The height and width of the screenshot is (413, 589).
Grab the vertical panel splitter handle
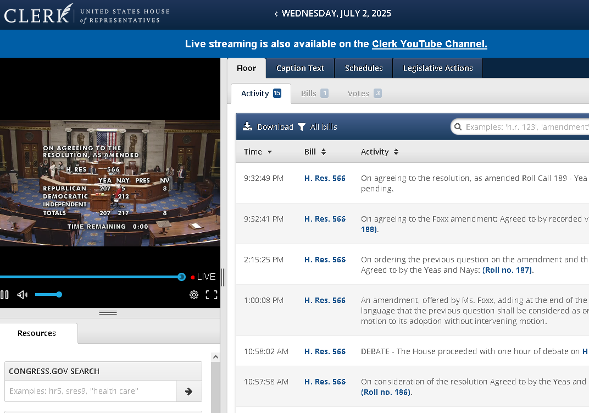(224, 277)
